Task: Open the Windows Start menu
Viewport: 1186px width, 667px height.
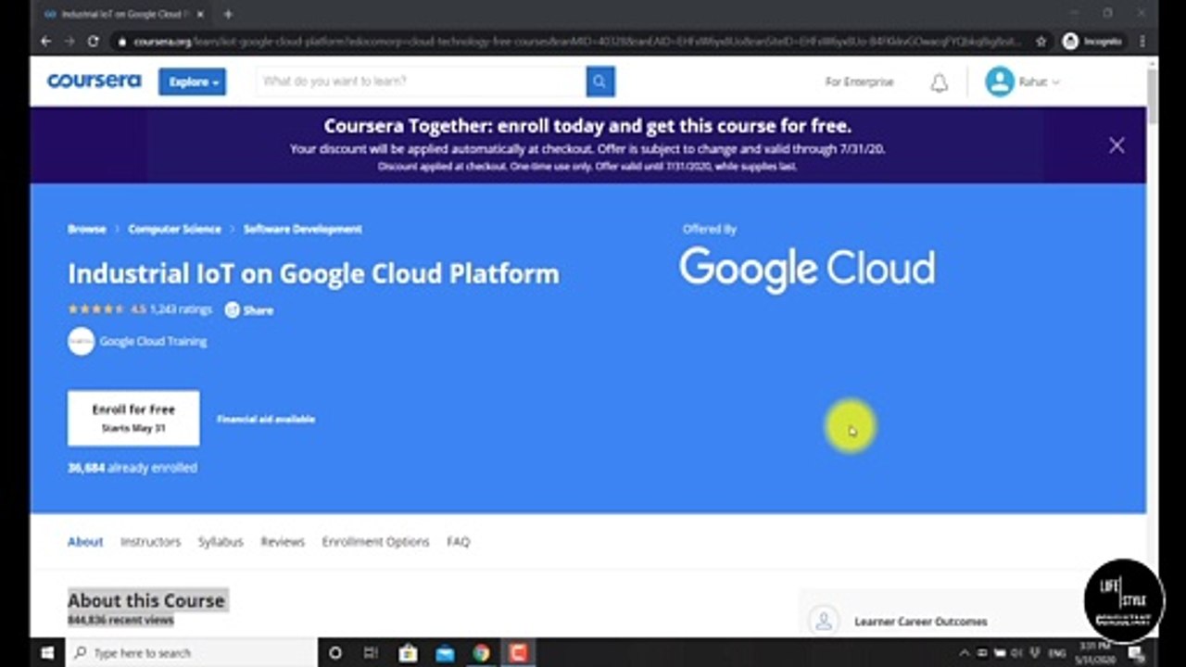Action: click(47, 653)
